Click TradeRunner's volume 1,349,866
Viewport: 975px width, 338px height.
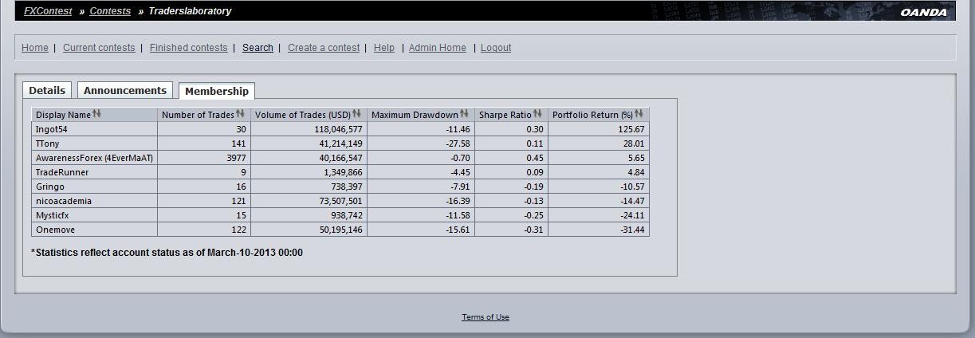click(342, 172)
